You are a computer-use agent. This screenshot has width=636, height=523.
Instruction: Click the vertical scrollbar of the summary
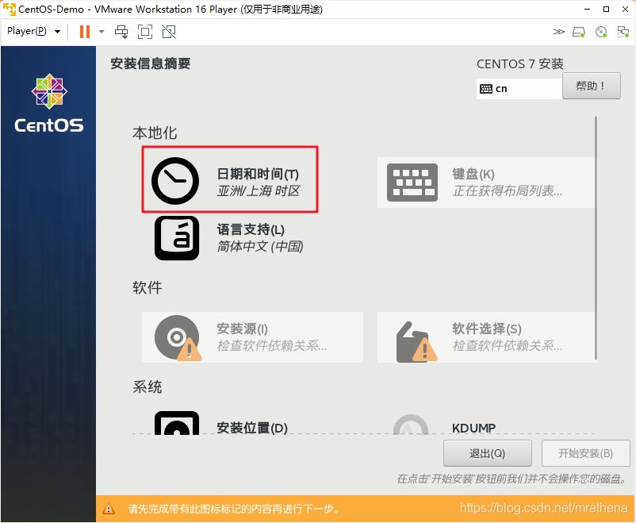596,238
